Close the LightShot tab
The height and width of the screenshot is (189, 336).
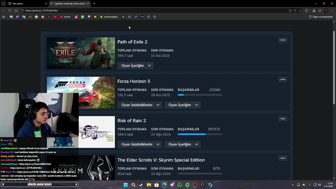point(88,4)
